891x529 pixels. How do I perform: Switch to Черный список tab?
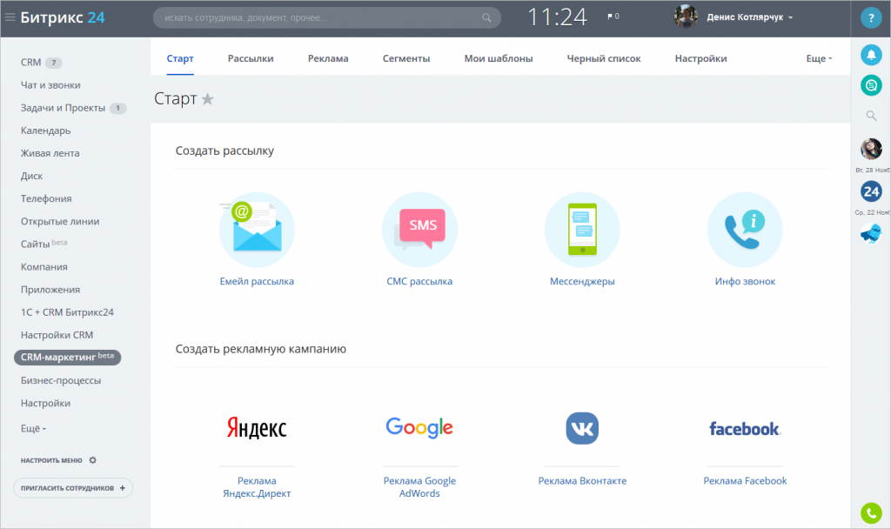pos(604,58)
